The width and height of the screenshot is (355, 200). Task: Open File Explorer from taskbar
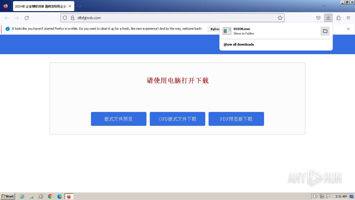pos(31,196)
